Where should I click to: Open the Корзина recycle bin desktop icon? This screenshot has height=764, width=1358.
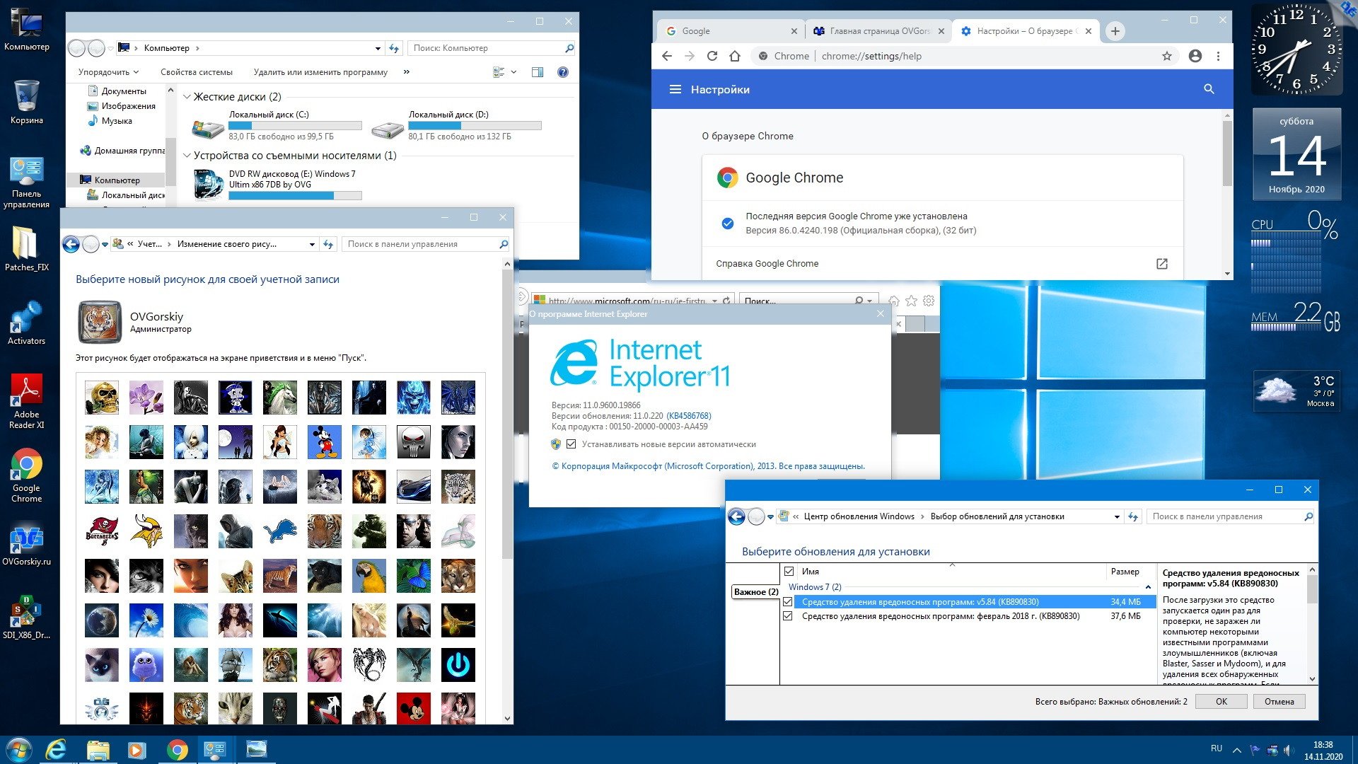(x=26, y=102)
